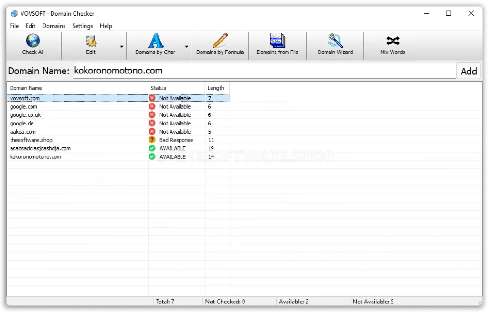489x312 pixels.
Task: Expand the Domains by Char dropdown arrow
Action: click(187, 46)
